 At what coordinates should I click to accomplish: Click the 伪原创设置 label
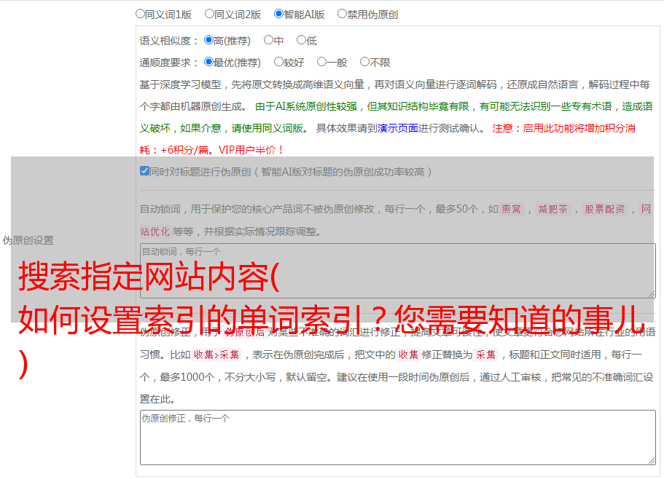[x=28, y=240]
